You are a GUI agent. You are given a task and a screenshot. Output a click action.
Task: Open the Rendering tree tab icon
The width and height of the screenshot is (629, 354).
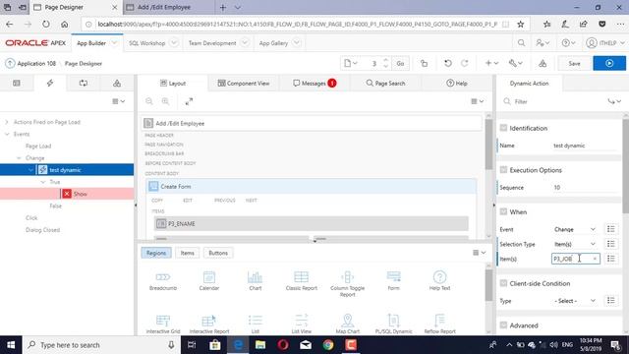[x=17, y=83]
